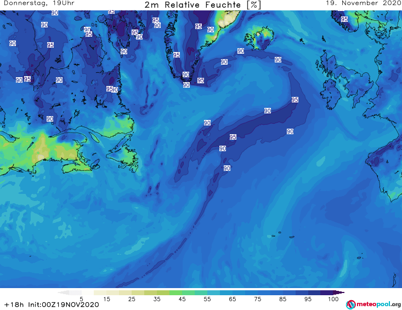
Task: Click the legend value label '5'
Action: (81, 298)
